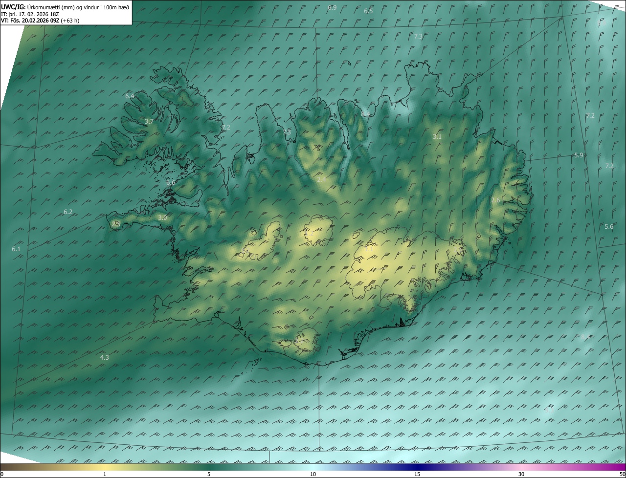Select the 'IT: þri. 17. 02. 2026 18Z' line

[x=30, y=14]
